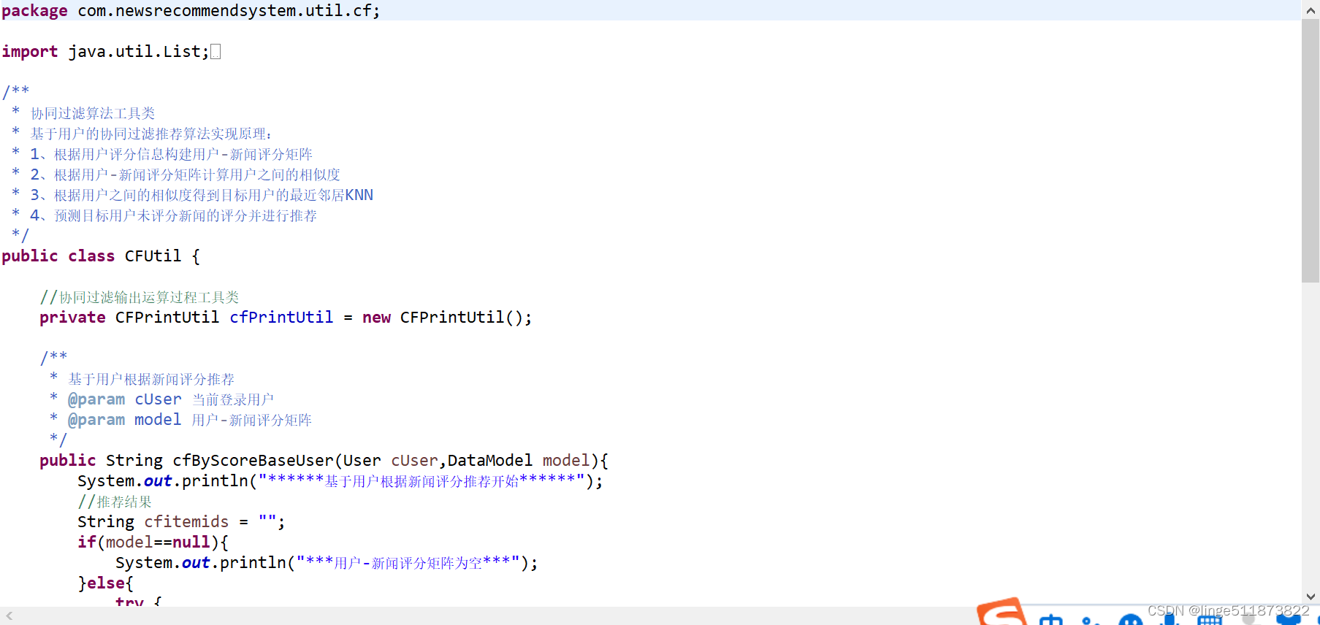The width and height of the screenshot is (1320, 625).
Task: Click the 'public class' declaration keyword 'class'
Action: coord(91,256)
